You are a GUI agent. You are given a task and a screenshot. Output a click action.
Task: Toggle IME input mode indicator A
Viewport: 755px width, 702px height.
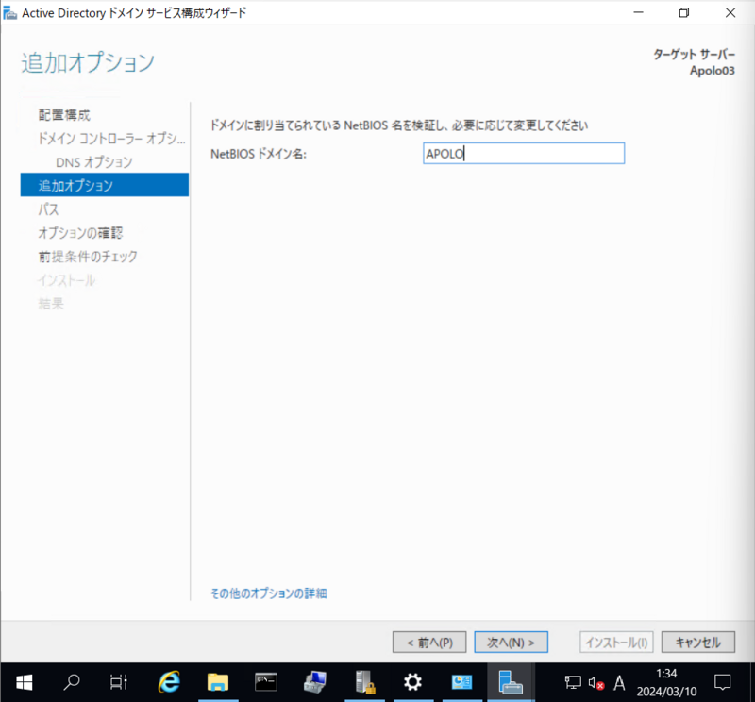tap(619, 682)
